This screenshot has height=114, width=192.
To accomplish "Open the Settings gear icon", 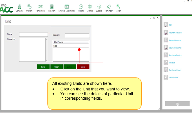I will (90, 7).
